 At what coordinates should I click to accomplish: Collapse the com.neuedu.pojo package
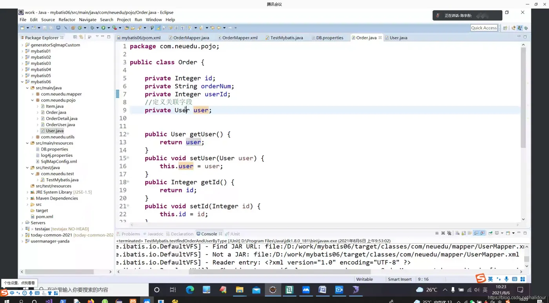click(33, 100)
